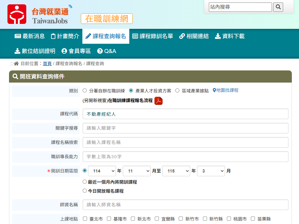The height and width of the screenshot is (224, 299).
Task: Open the 最新消息 menu item
Action: 30,36
